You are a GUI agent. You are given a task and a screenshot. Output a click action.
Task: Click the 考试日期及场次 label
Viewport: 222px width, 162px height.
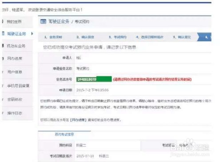tap(61, 156)
